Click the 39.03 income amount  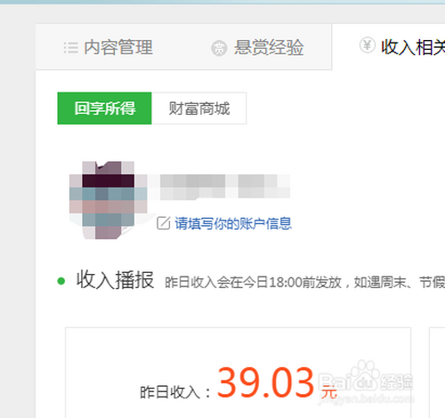point(265,382)
